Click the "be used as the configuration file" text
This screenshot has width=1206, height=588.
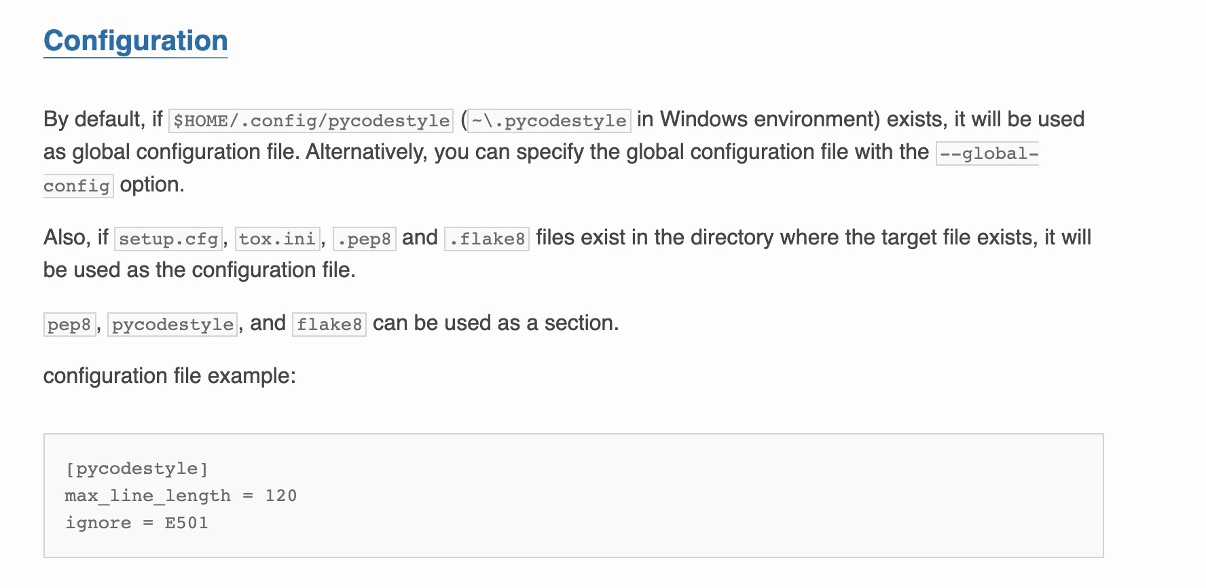pyautogui.click(x=200, y=270)
